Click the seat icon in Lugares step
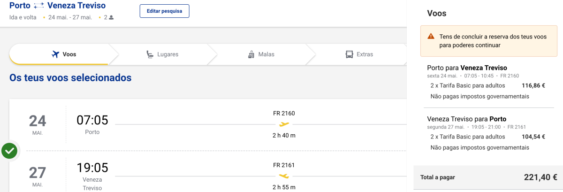The height and width of the screenshot is (192, 563). [150, 54]
